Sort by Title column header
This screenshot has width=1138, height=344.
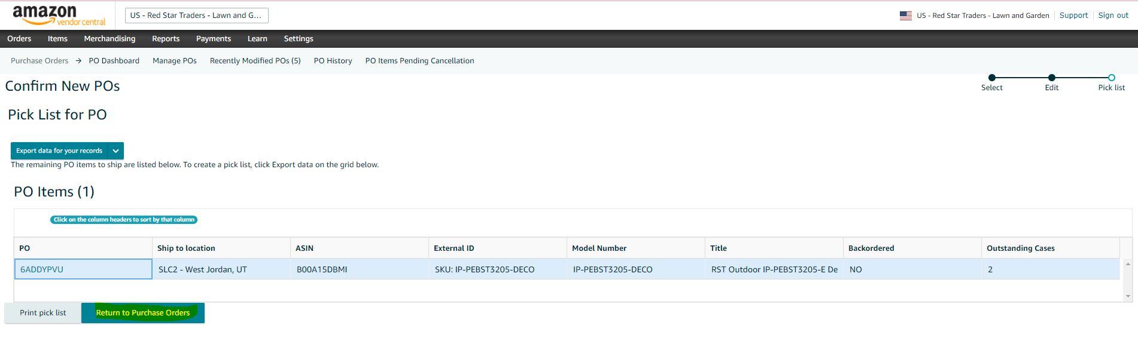point(774,248)
